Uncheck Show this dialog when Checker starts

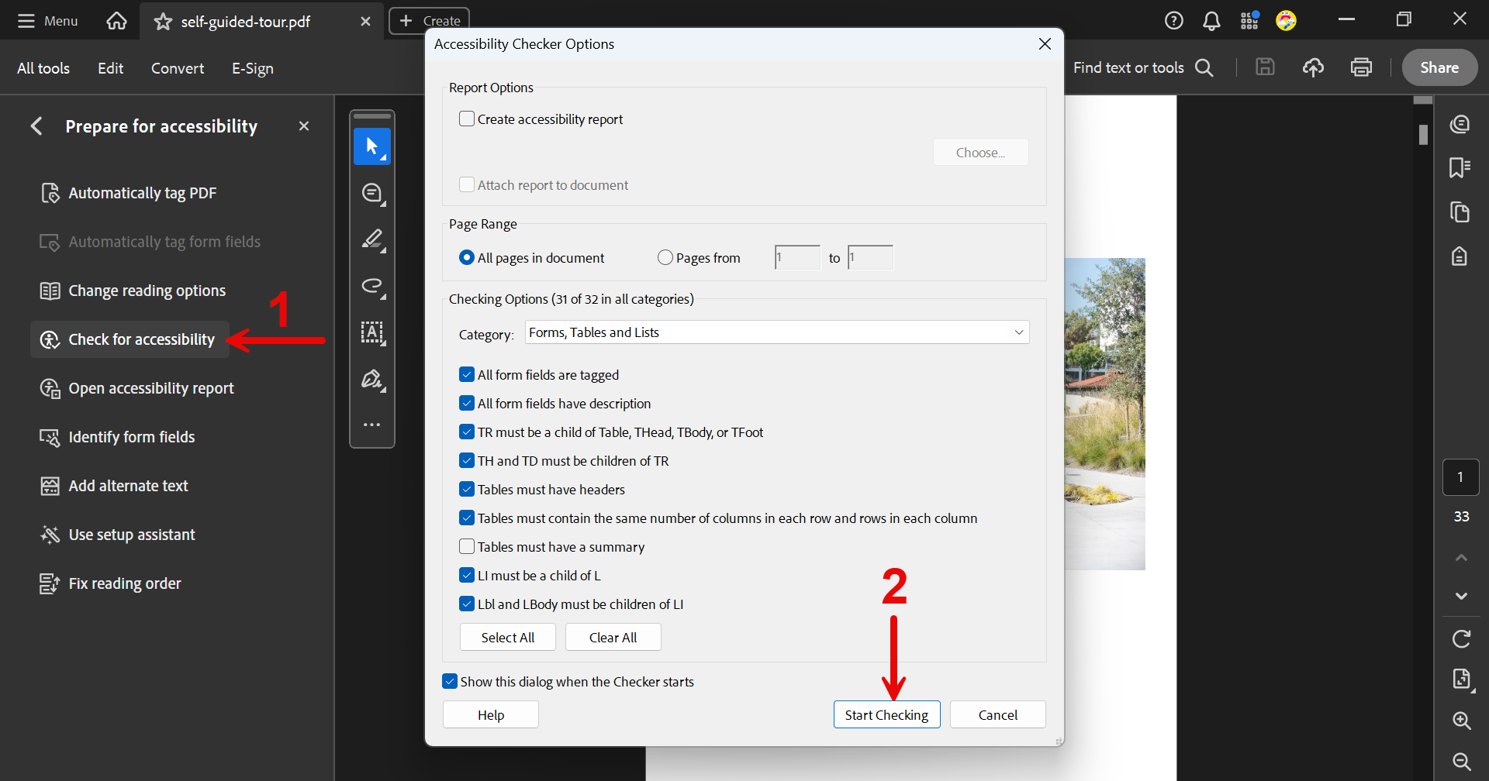tap(450, 682)
